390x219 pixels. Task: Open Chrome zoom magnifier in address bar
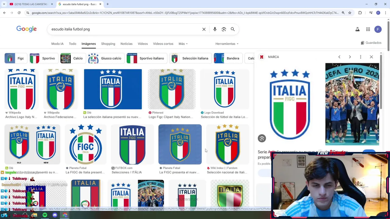click(343, 13)
